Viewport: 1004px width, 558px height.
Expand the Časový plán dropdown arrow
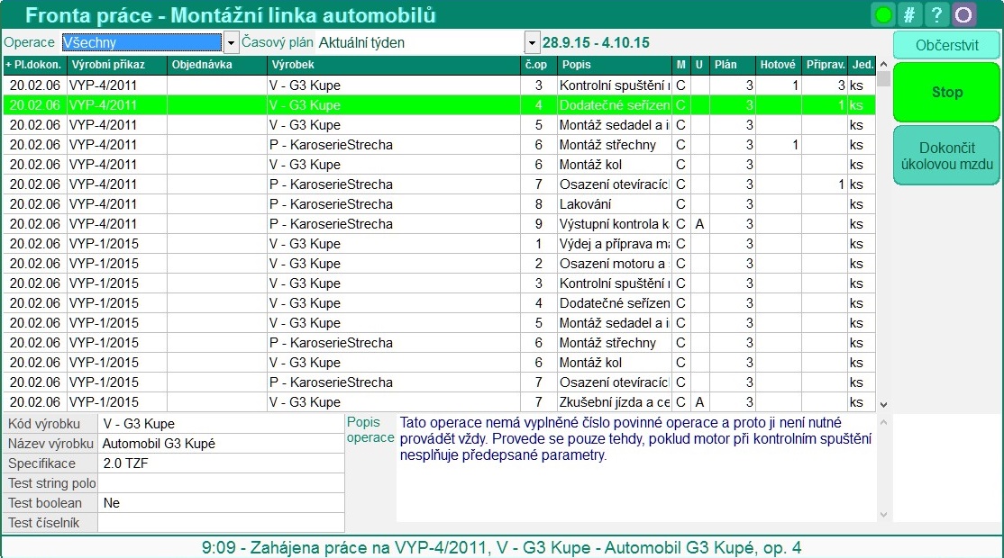(x=531, y=42)
